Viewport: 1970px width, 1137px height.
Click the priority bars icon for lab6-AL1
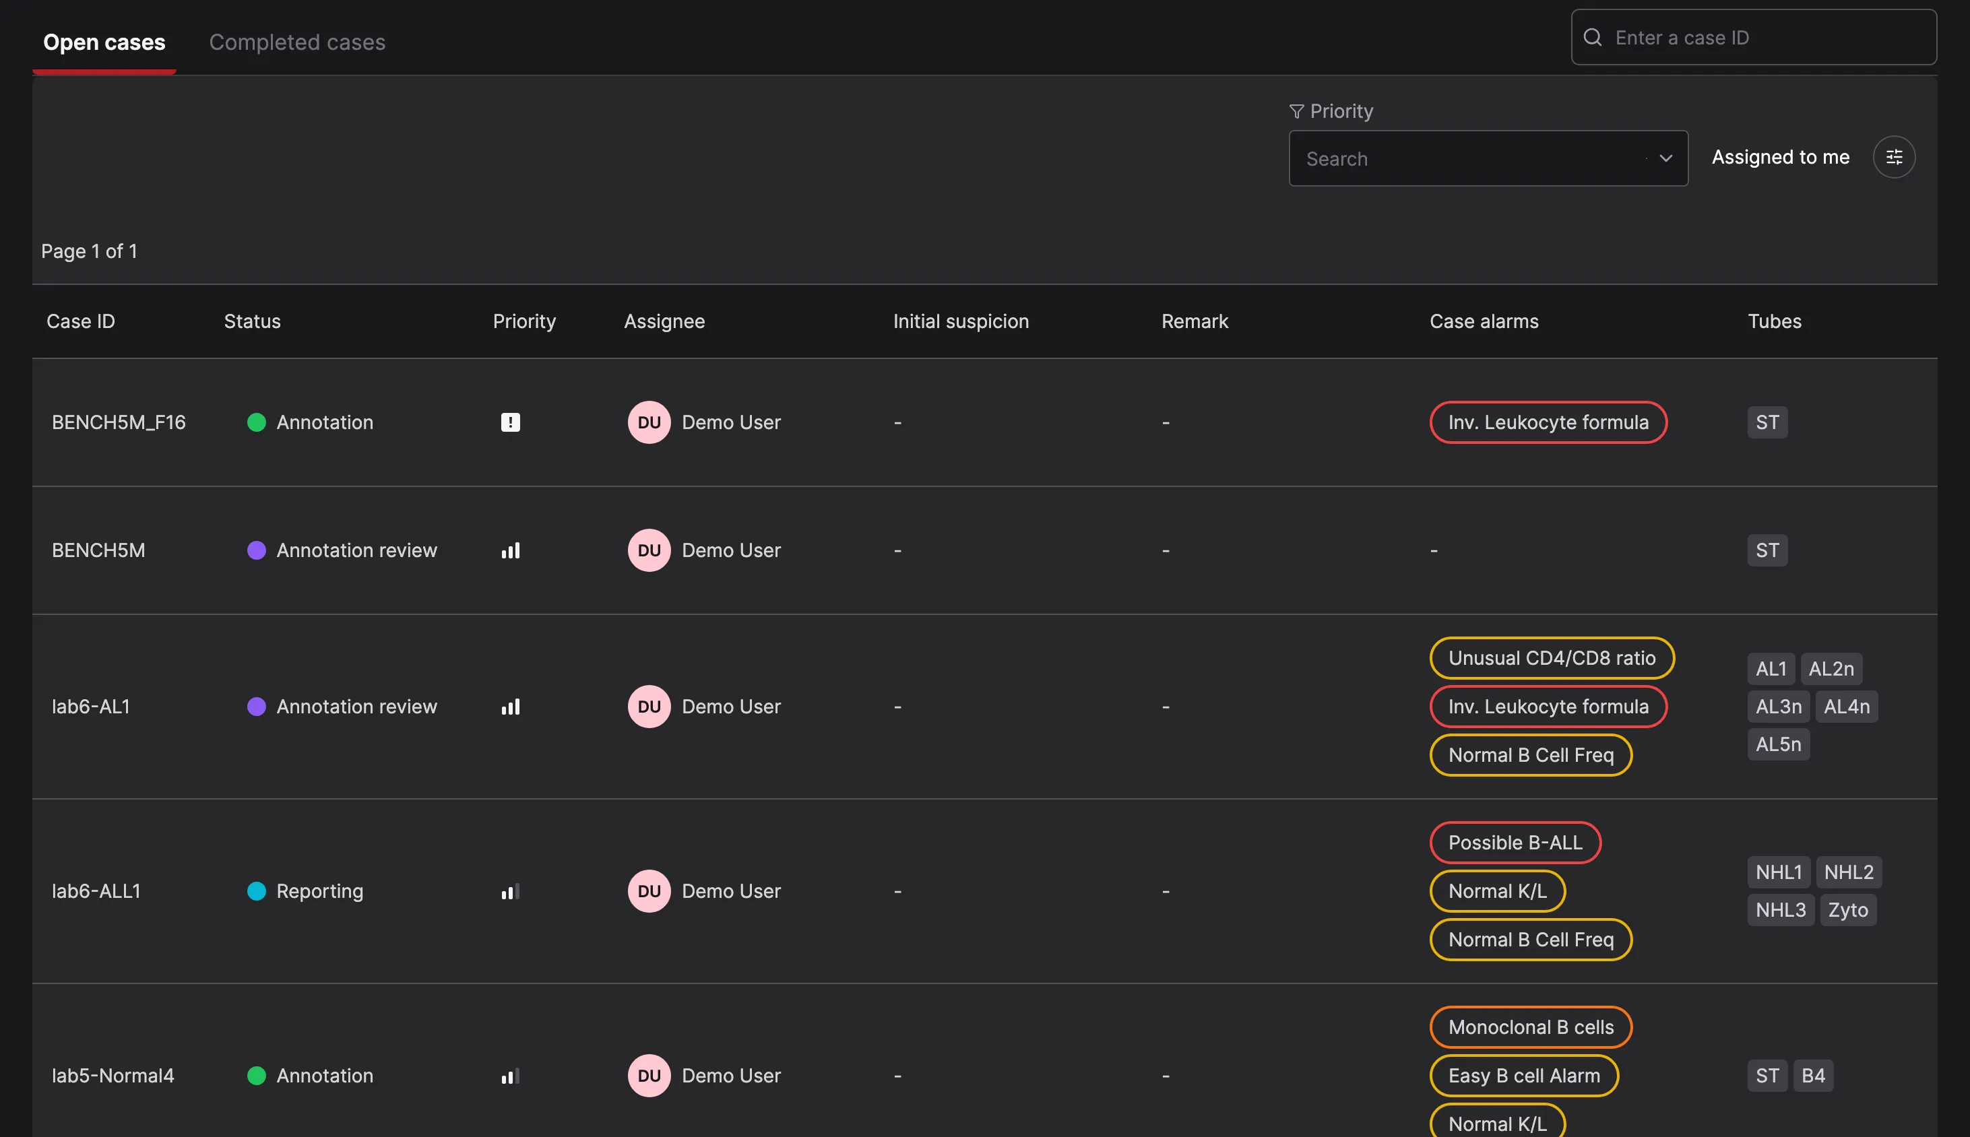tap(510, 707)
